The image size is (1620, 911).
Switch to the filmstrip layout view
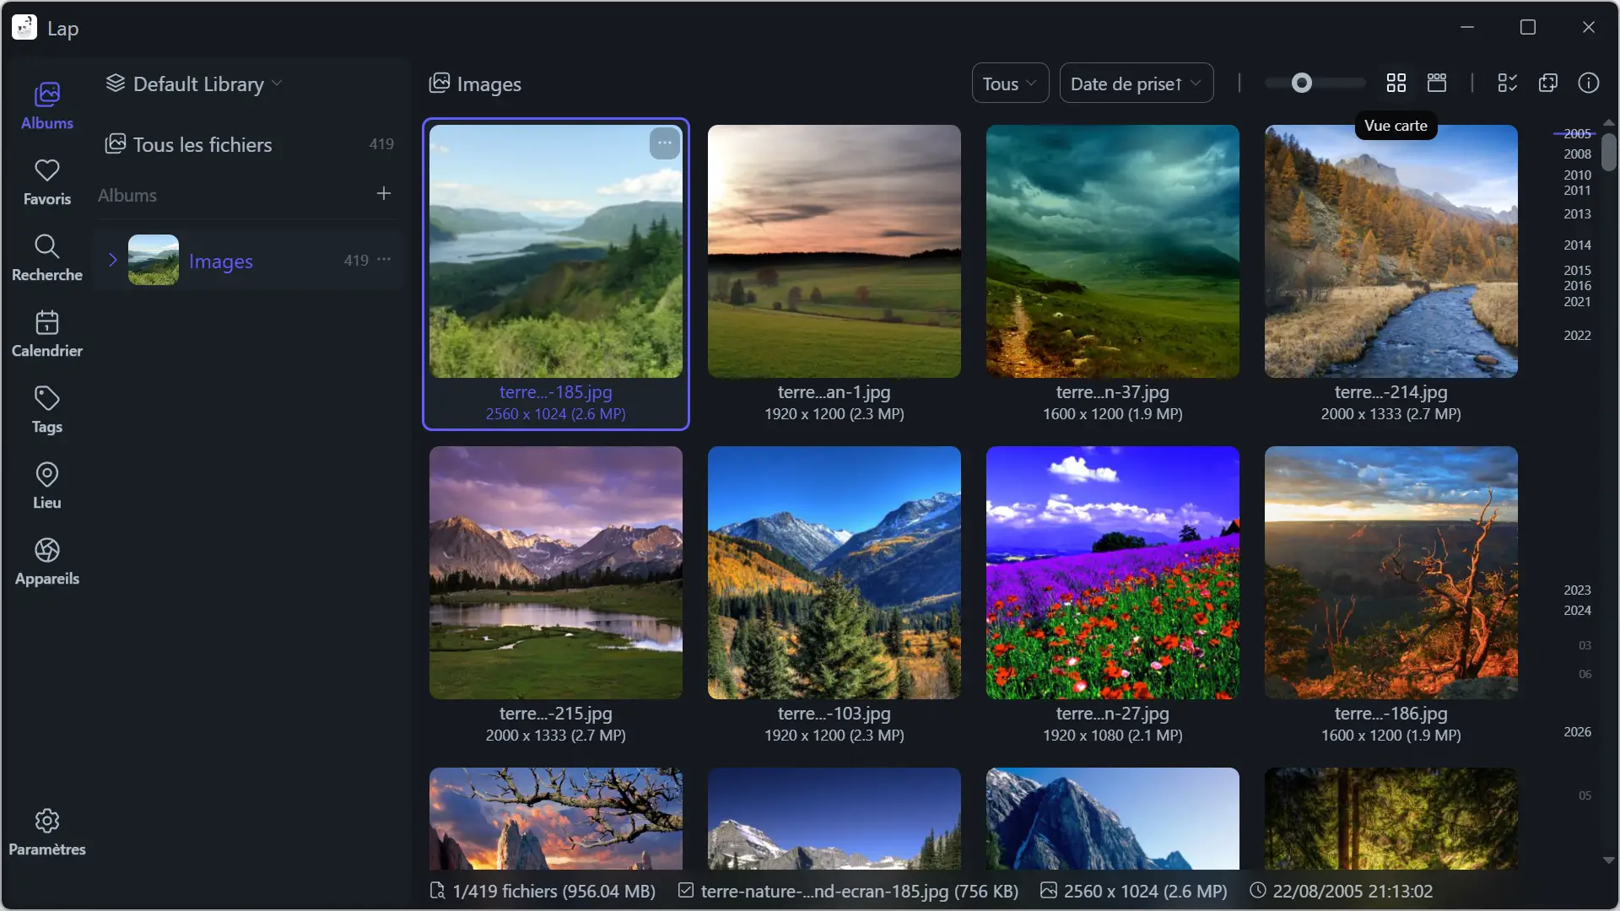(1437, 83)
